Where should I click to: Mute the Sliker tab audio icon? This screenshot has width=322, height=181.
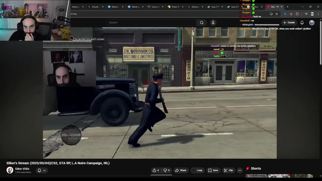[x=277, y=7]
